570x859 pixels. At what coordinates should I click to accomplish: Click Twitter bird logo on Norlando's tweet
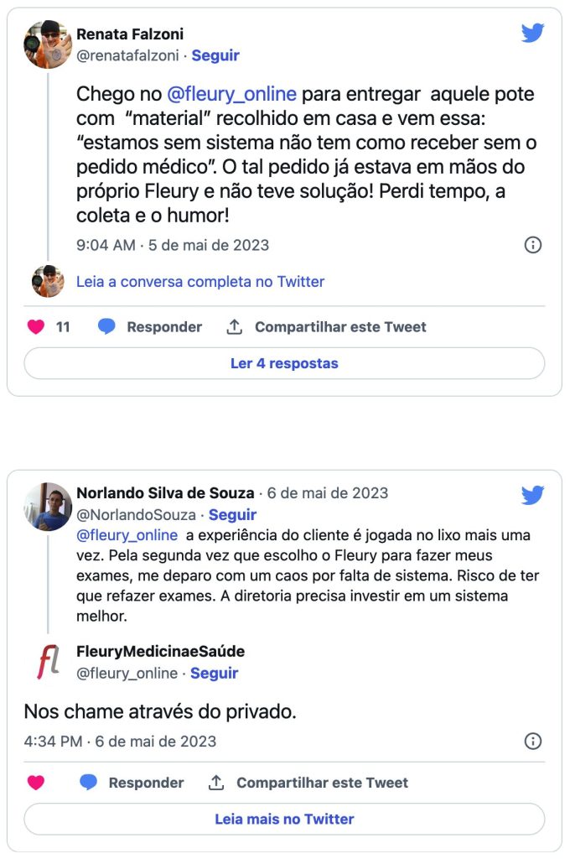532,495
